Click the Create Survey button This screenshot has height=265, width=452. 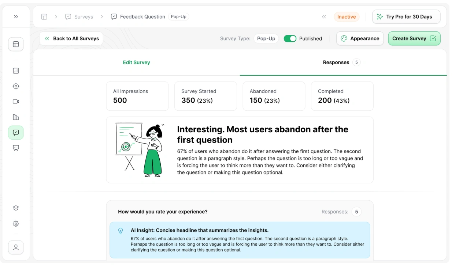[x=414, y=38]
